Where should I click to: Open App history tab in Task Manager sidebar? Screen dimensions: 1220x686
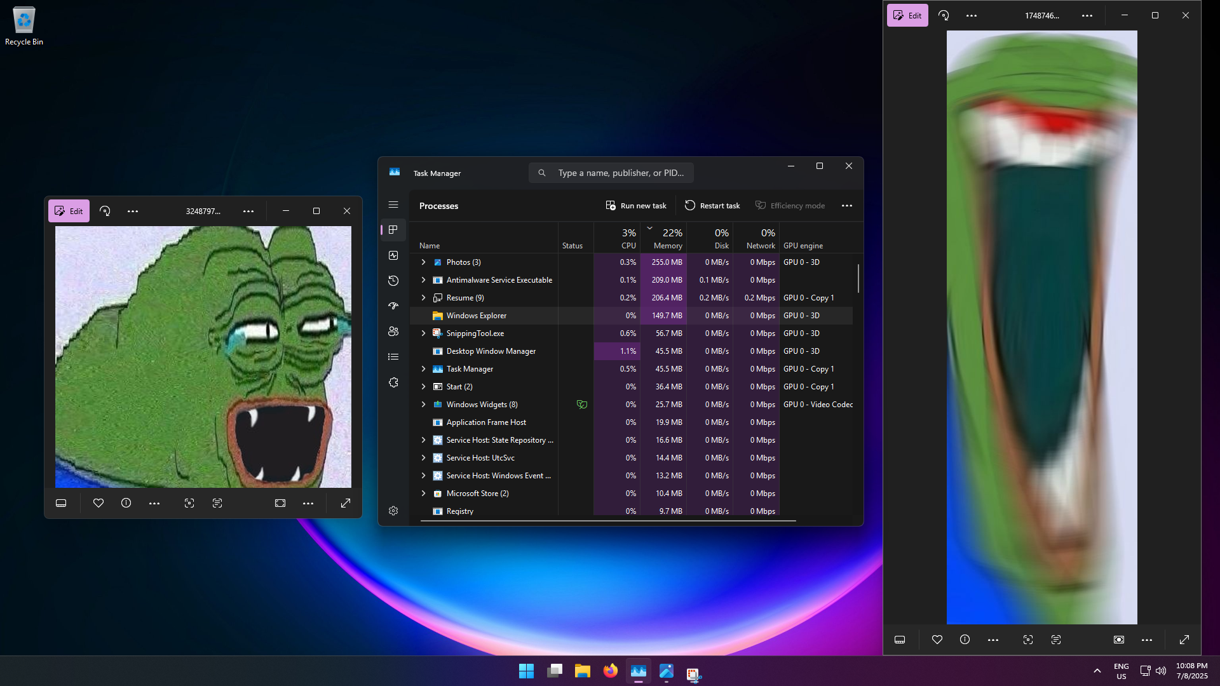[x=393, y=281]
